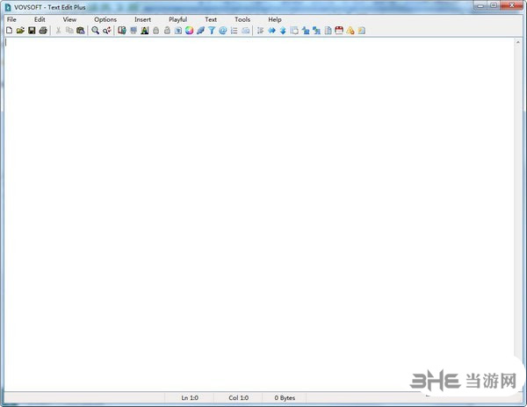Open the Help menu

275,19
